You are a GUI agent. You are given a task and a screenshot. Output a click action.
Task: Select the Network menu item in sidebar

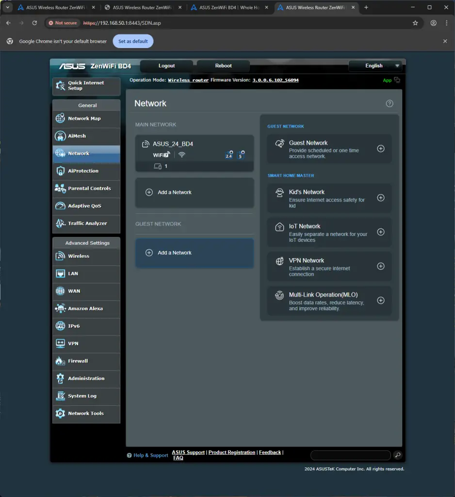(x=86, y=154)
